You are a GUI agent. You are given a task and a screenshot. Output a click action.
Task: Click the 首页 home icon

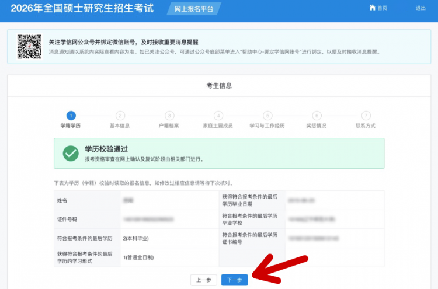coord(373,8)
